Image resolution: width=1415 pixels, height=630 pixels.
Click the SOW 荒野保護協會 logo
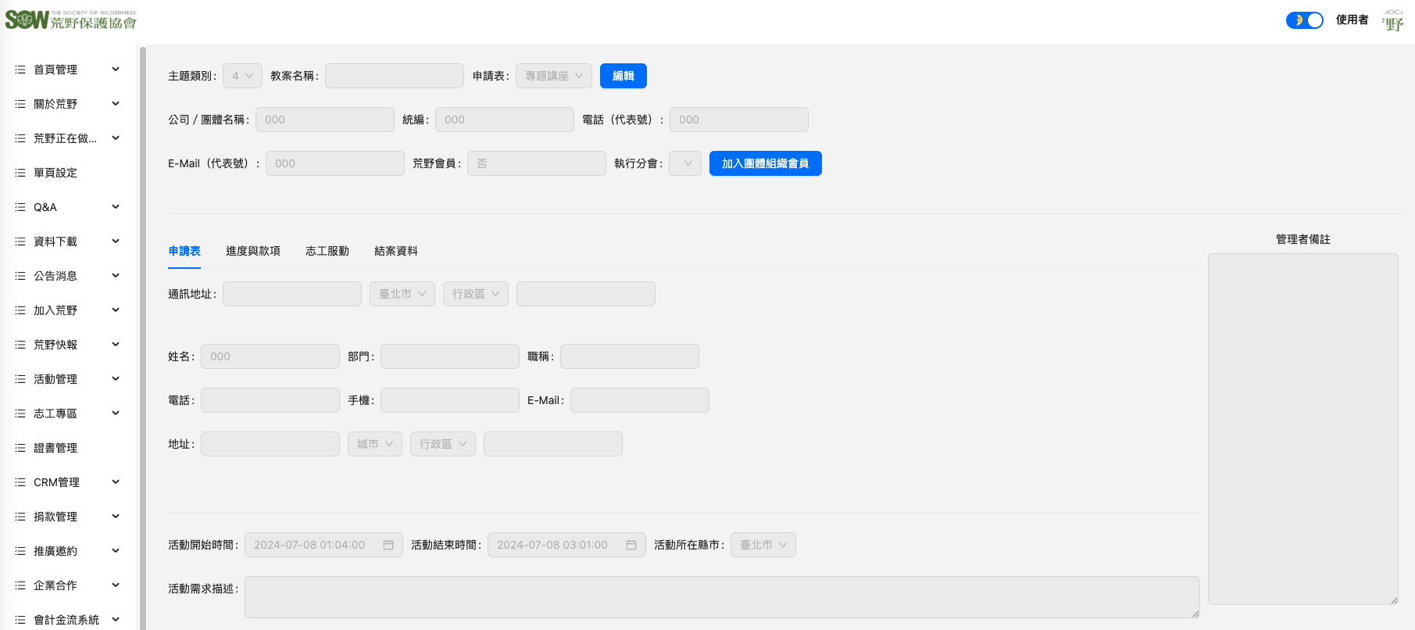click(71, 20)
